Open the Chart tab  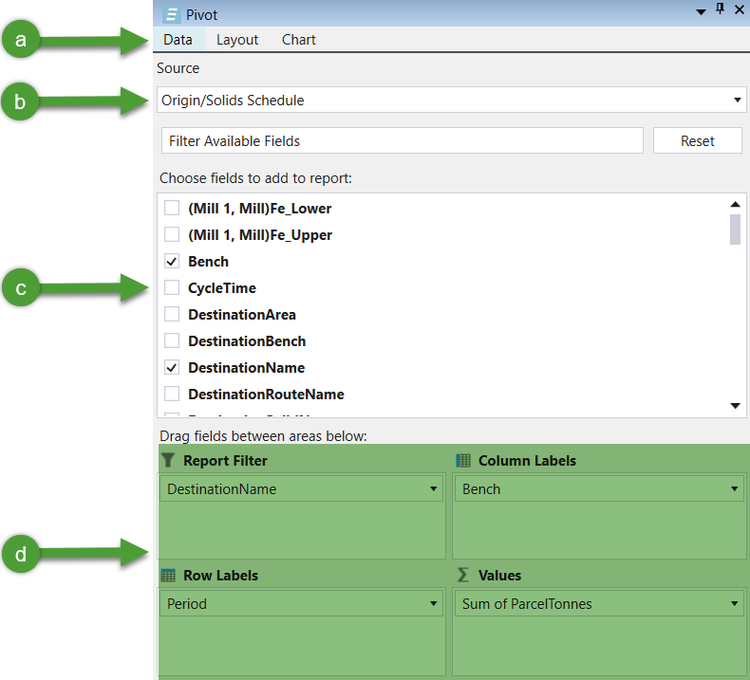[x=299, y=40]
